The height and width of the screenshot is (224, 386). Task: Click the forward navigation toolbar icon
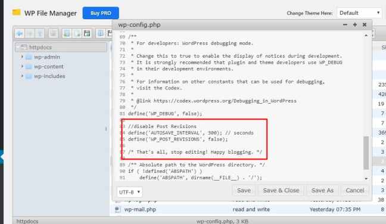point(30,33)
